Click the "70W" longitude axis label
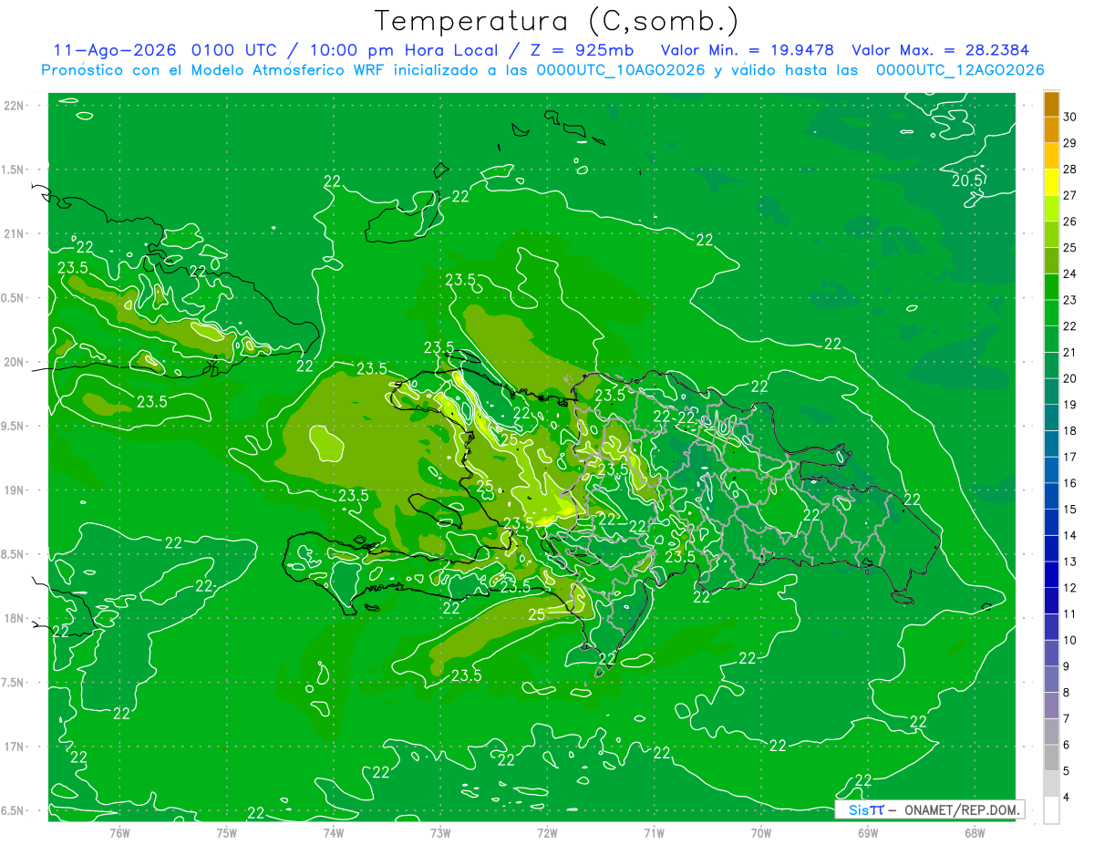The width and height of the screenshot is (1094, 845). [760, 832]
